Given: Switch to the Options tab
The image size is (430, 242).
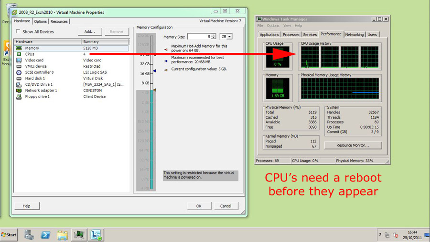Looking at the screenshot, I should click(x=40, y=21).
